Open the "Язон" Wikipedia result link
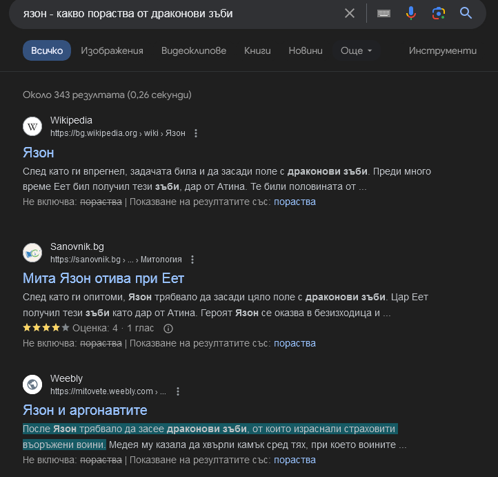This screenshot has width=498, height=477. coord(39,153)
